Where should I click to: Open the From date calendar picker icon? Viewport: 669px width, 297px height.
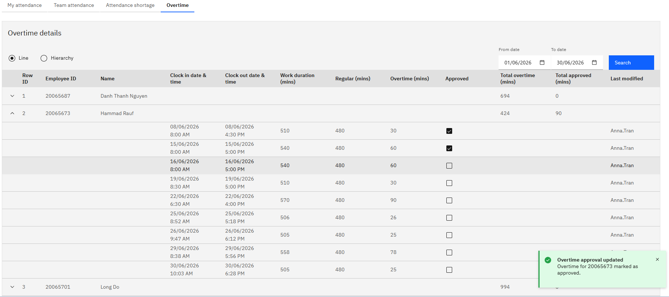tap(542, 63)
